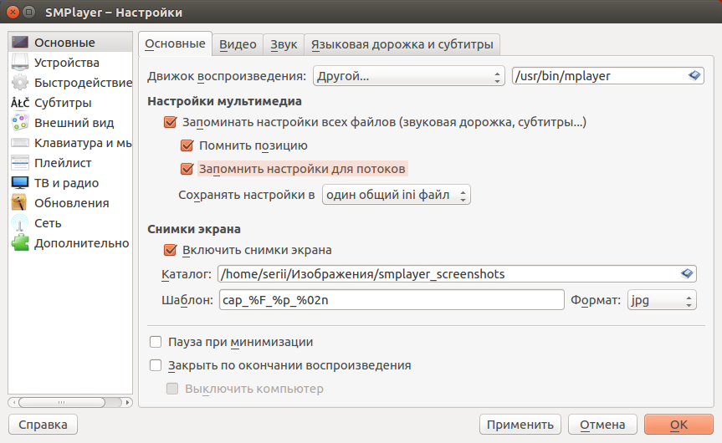Enable Пауза при минимизации checkbox
The height and width of the screenshot is (443, 722).
[x=156, y=342]
